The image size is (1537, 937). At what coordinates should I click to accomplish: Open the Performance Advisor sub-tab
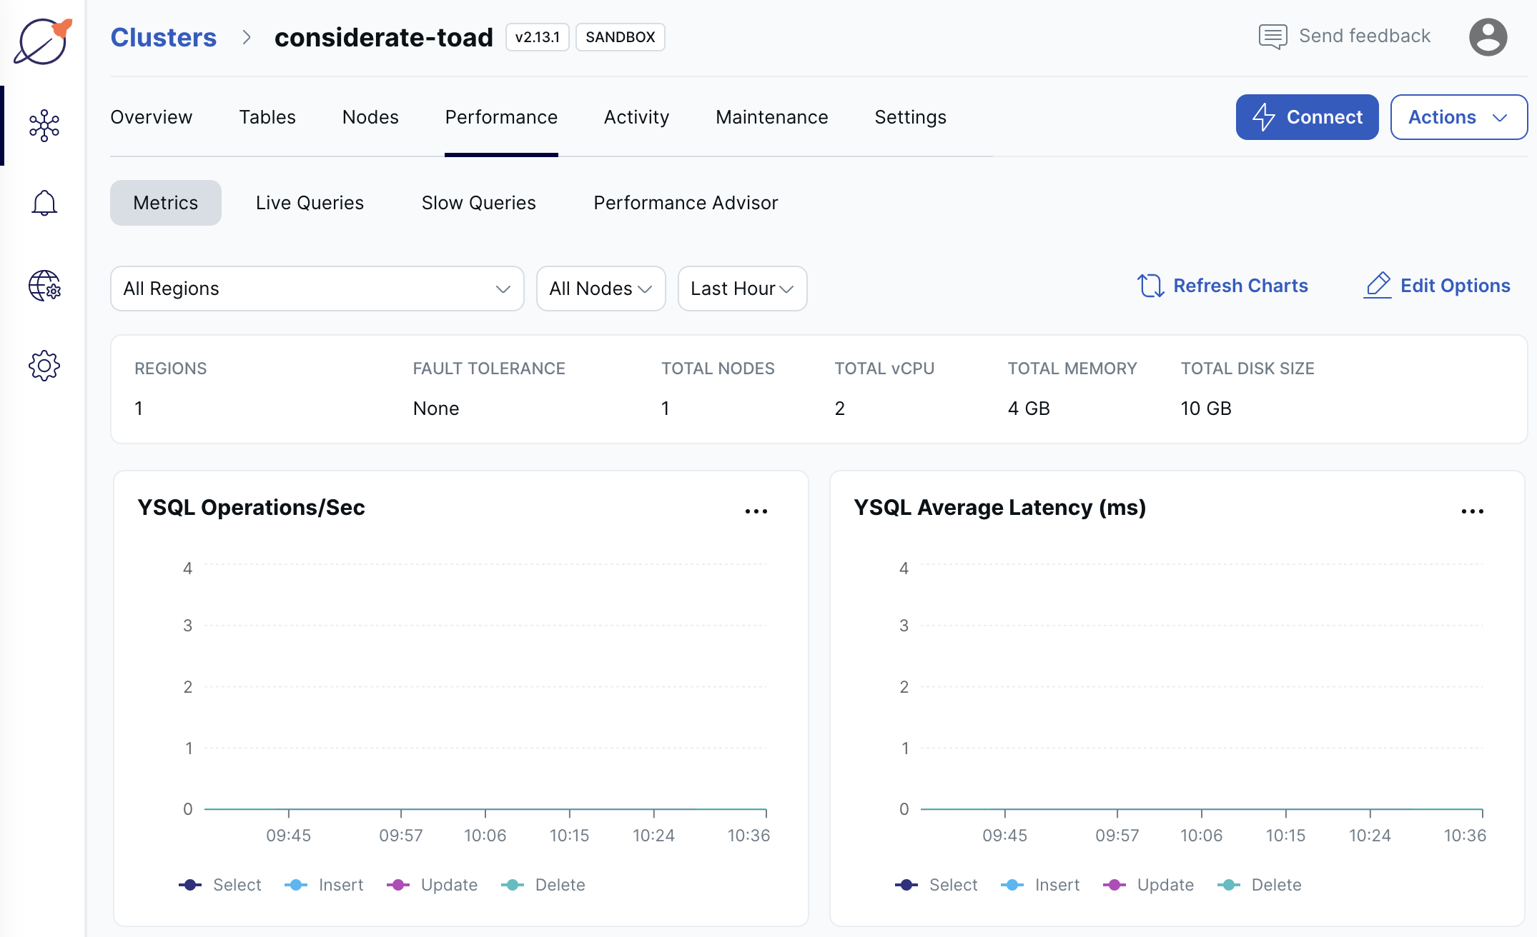pyautogui.click(x=686, y=203)
